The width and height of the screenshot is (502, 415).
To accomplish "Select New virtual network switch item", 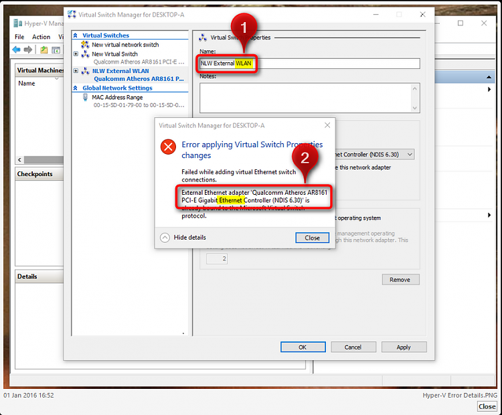I will pos(125,44).
